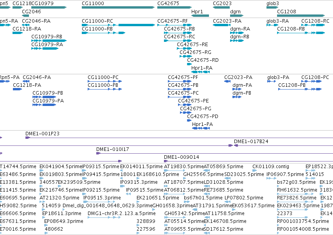Click transcript CG1208-RB
Screen dimensions: 333x235
pyautogui.click(x=291, y=29)
